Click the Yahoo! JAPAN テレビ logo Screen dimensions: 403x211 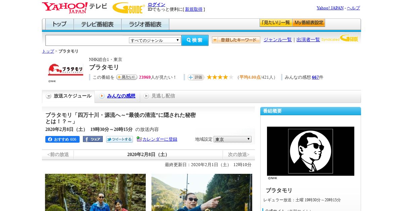point(75,8)
